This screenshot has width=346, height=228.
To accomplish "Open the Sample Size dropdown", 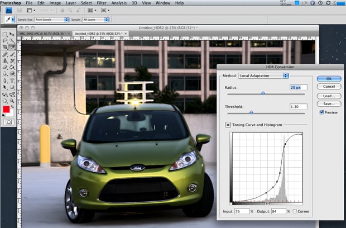I will click(52, 20).
